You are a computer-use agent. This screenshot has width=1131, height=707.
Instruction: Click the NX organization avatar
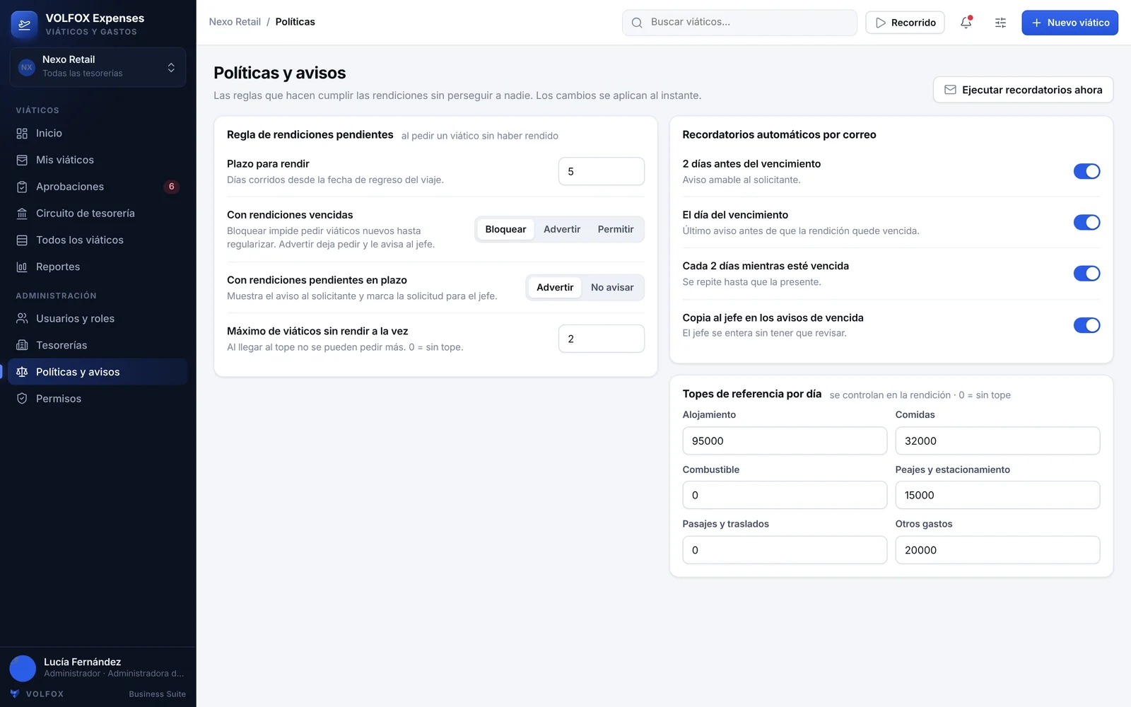[x=27, y=67]
